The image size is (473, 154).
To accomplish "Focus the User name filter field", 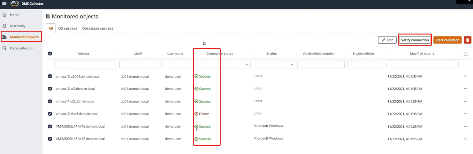I will point(177,65).
